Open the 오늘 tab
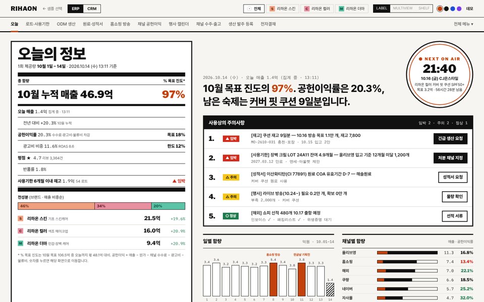484x302 pixels. pyautogui.click(x=14, y=24)
